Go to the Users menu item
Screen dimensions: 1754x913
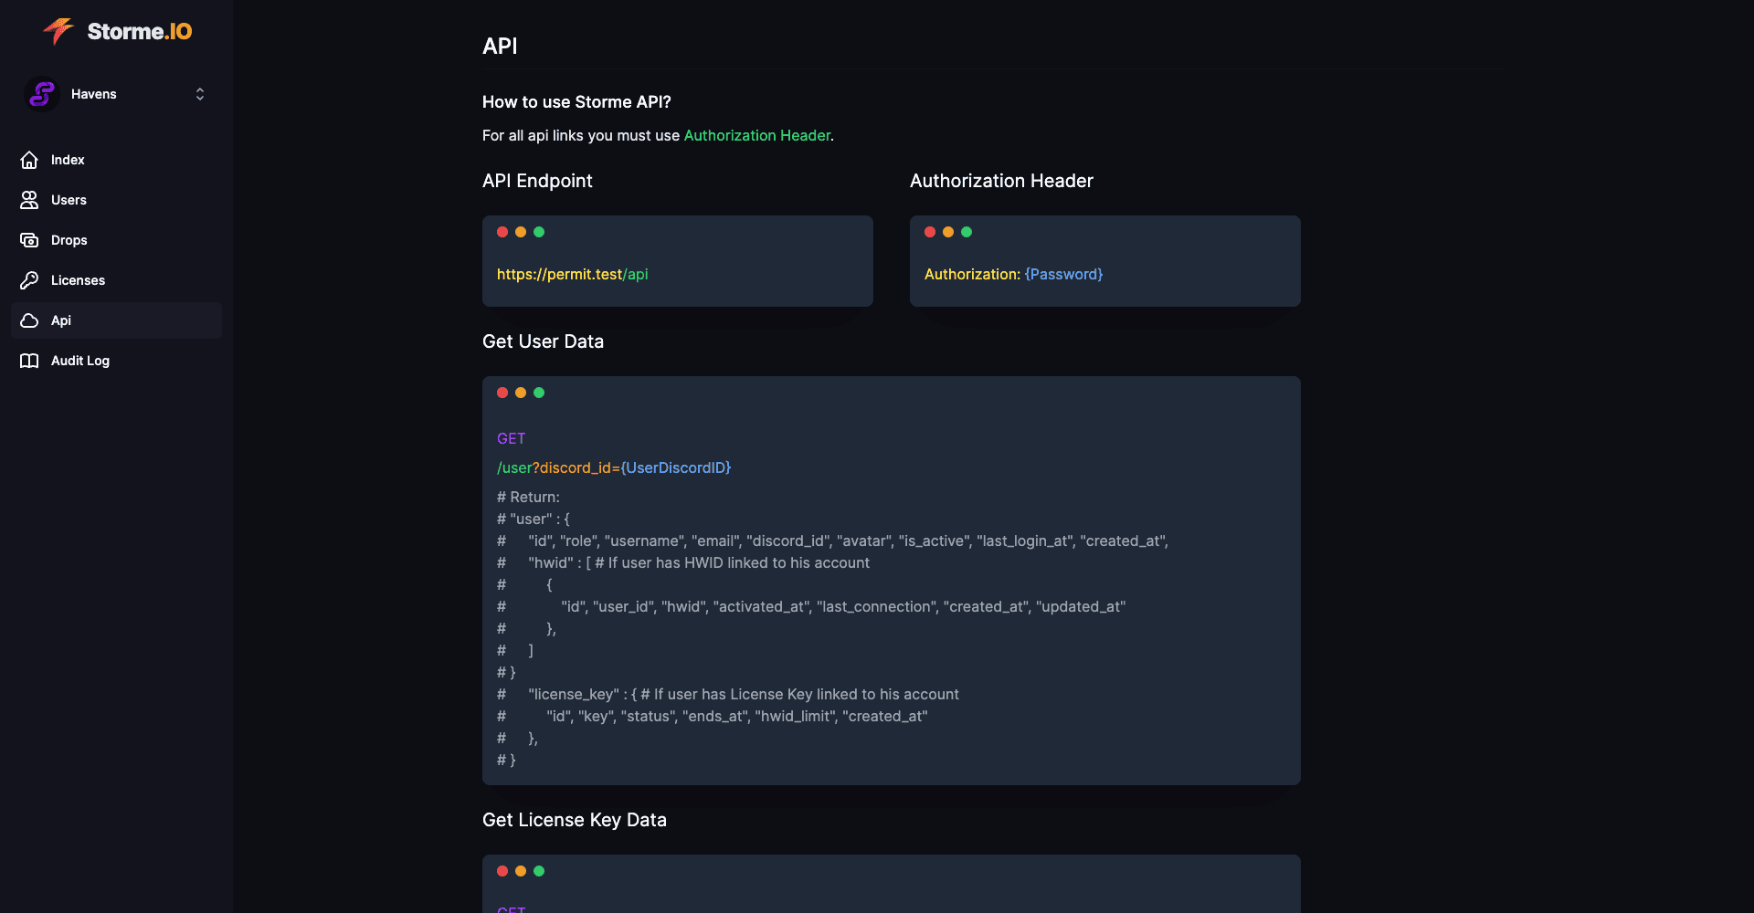pos(69,200)
